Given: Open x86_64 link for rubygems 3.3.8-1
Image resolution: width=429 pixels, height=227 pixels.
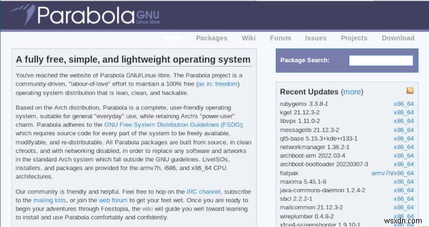Looking at the screenshot, I should pyautogui.click(x=403, y=104).
